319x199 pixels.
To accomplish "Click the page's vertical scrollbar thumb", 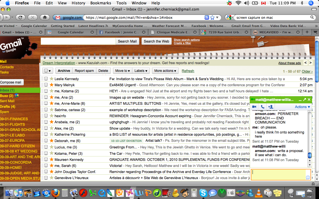I will [317, 62].
